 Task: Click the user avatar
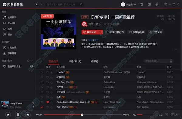pyautogui.click(x=123, y=5)
